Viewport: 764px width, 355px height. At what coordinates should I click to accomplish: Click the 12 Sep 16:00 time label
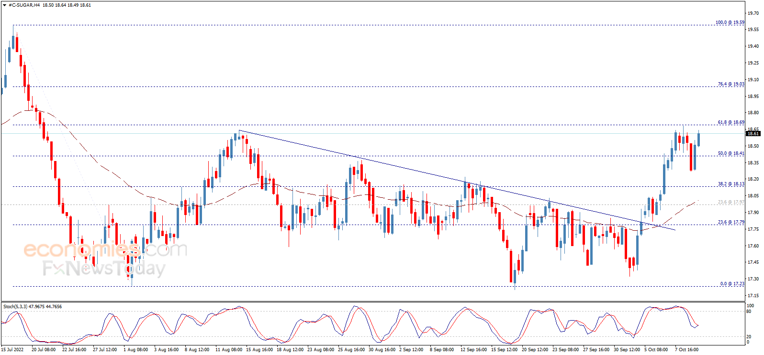[474, 350]
